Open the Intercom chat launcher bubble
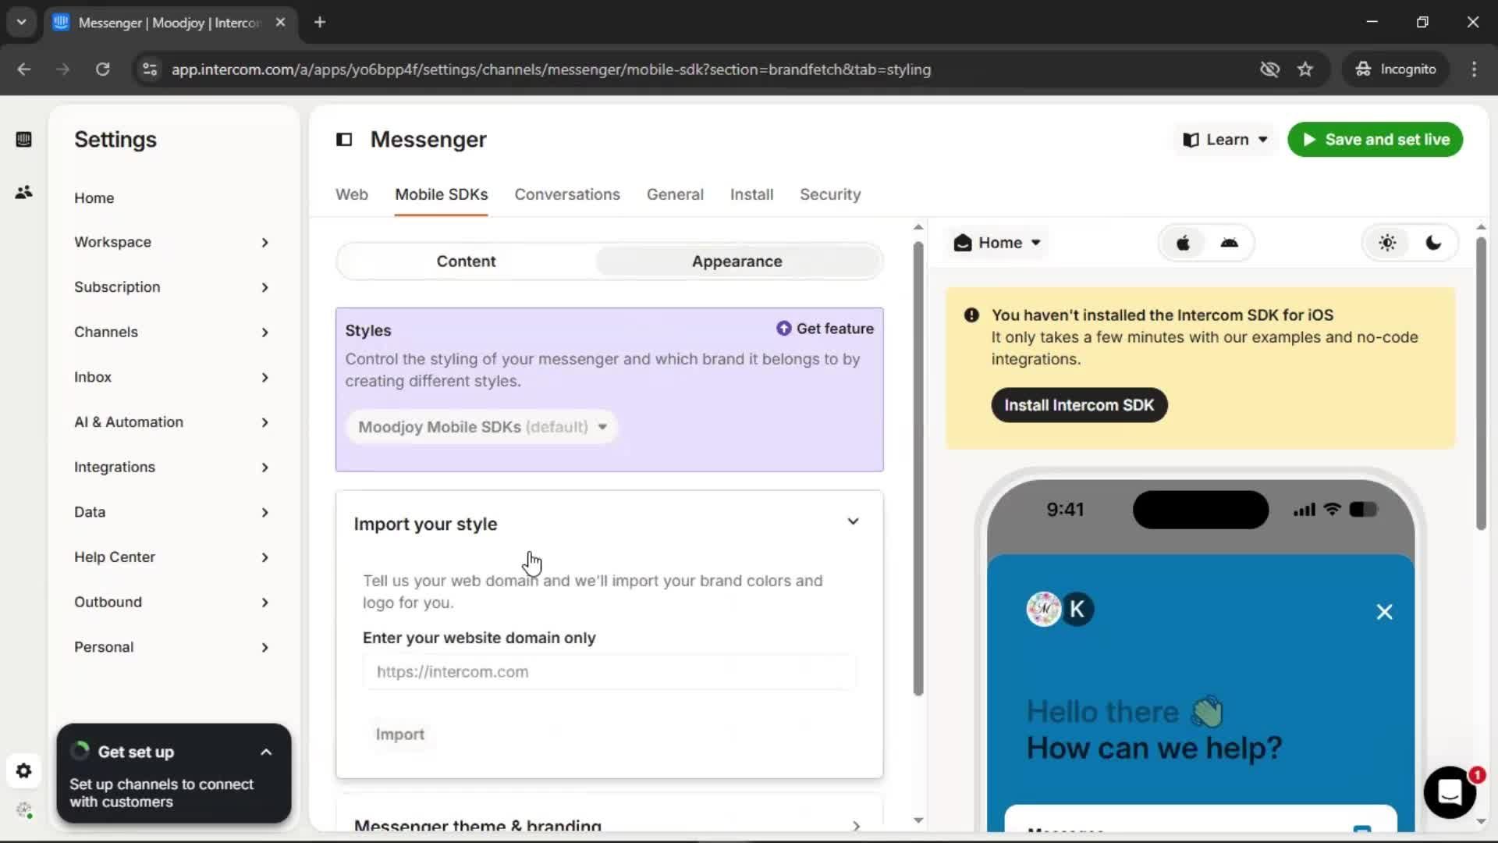 tap(1450, 792)
